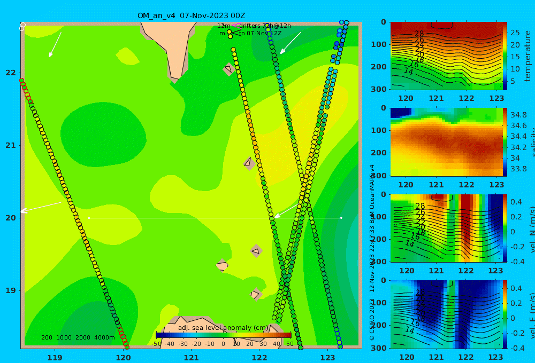535x363 pixels.
Task: Click the latitude 19 tick label on main map
Action: coord(11,290)
